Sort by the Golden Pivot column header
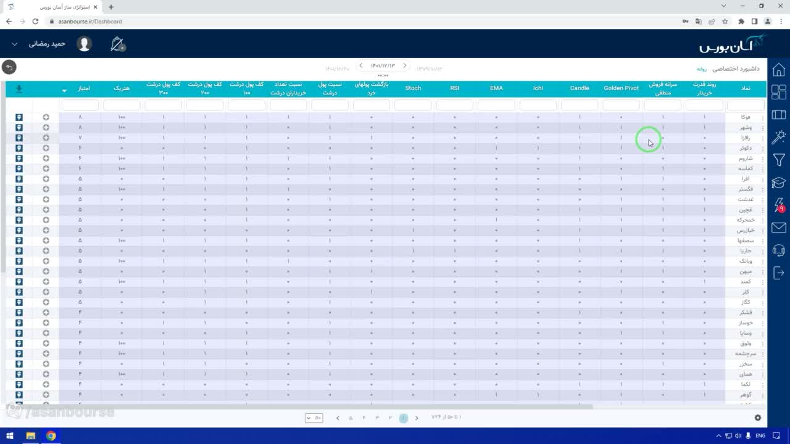Screen dimensions: 790x444 pyautogui.click(x=621, y=88)
